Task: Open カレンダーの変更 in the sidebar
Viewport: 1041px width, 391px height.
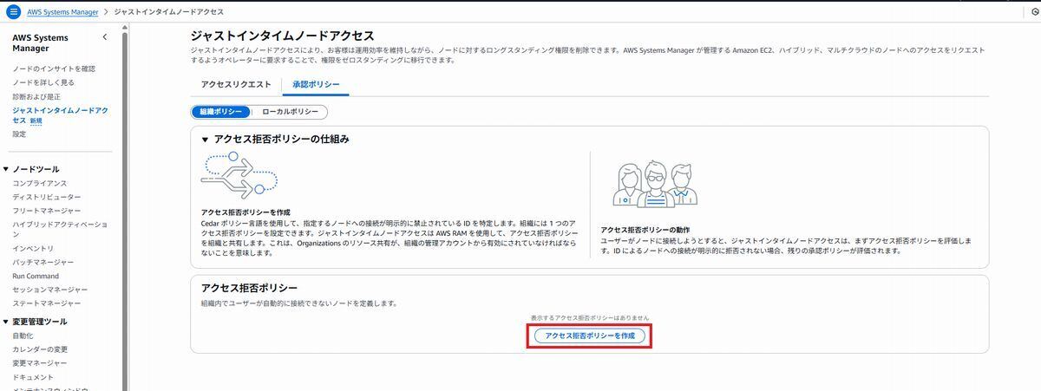Action: click(x=40, y=349)
